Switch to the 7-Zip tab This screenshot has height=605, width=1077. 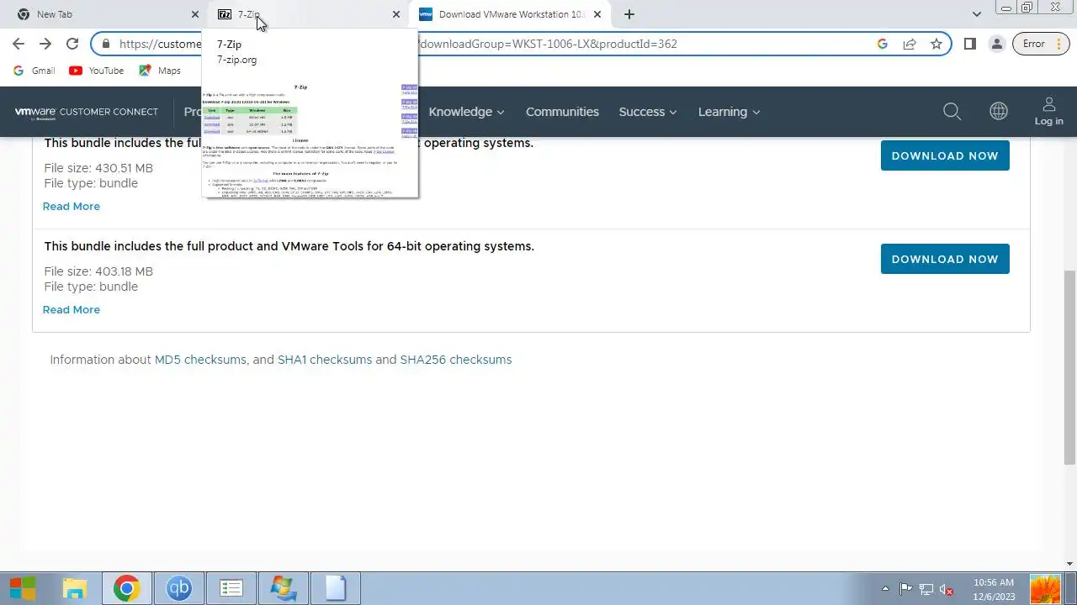tap(308, 14)
